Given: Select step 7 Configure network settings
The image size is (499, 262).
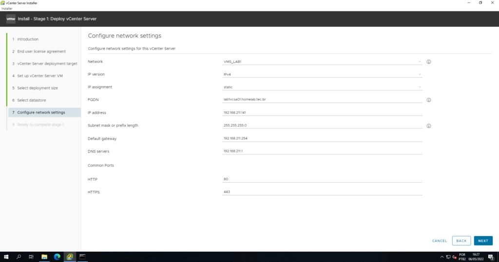Looking at the screenshot, I should point(44,112).
